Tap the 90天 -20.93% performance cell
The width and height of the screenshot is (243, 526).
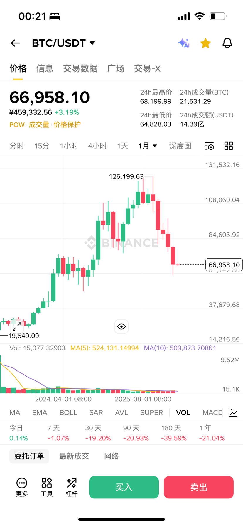[x=136, y=433]
